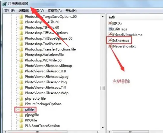Viewport: 163px width, 133px height.
Task: Open the 收藏夹(A) menu
Action: [55, 11]
